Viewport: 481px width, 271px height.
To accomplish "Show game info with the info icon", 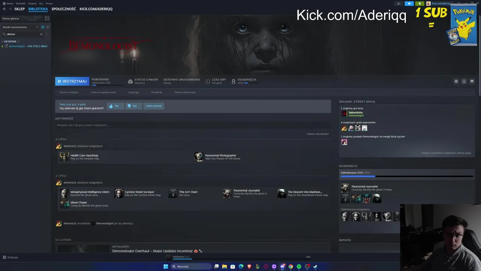I will 464,81.
